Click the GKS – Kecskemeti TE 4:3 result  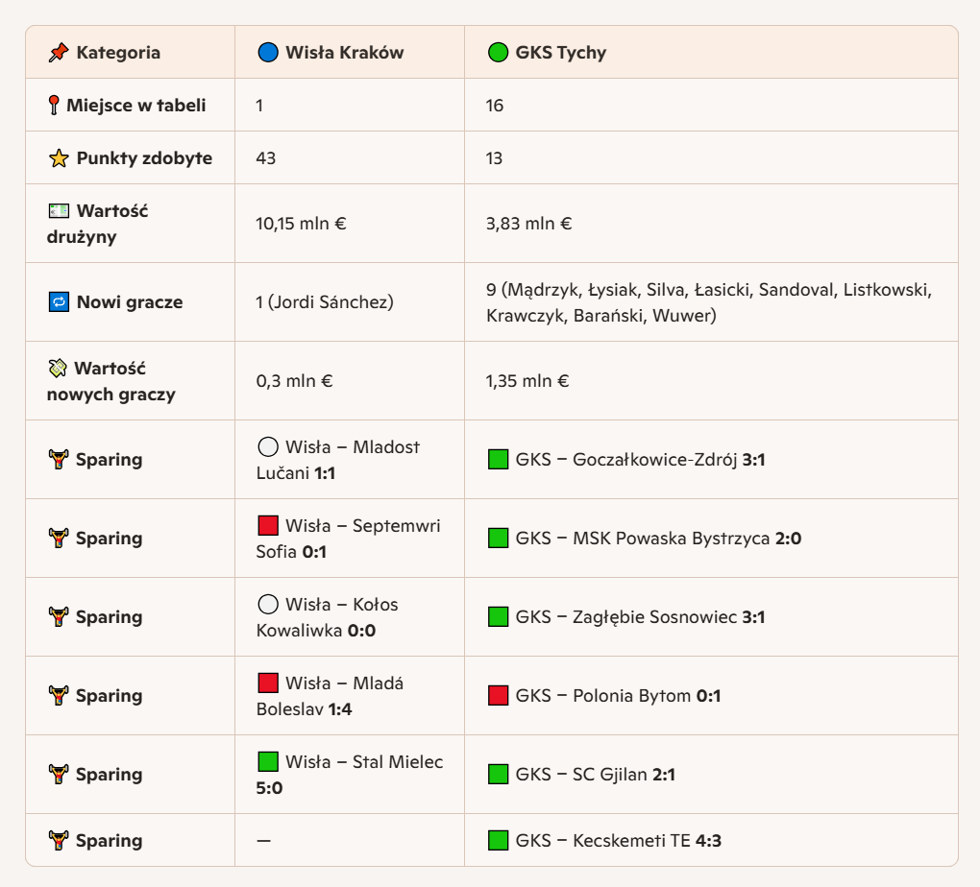click(618, 841)
